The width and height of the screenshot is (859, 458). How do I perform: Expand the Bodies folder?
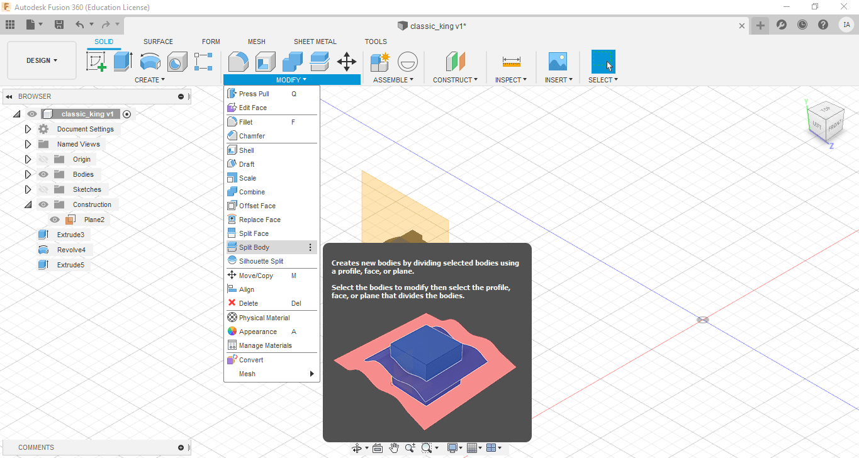tap(28, 174)
